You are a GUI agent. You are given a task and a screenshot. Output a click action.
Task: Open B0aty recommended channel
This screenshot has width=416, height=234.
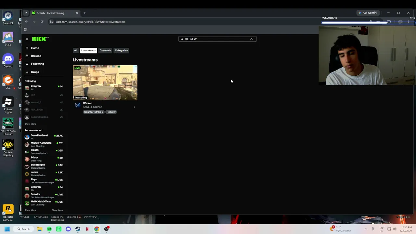click(44, 159)
